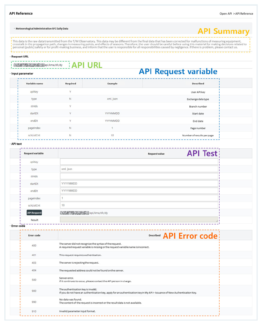
Task: Click inside the Result output text area
Action: tap(139, 220)
